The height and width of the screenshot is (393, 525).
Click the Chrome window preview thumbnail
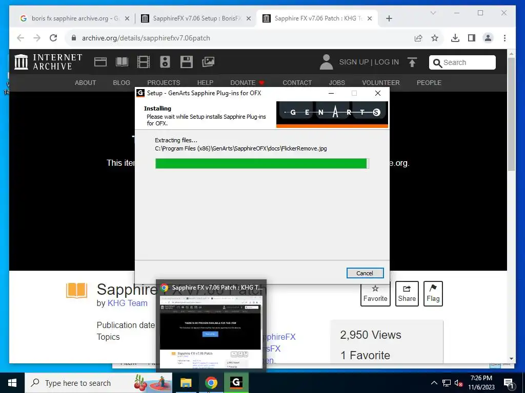pyautogui.click(x=211, y=331)
